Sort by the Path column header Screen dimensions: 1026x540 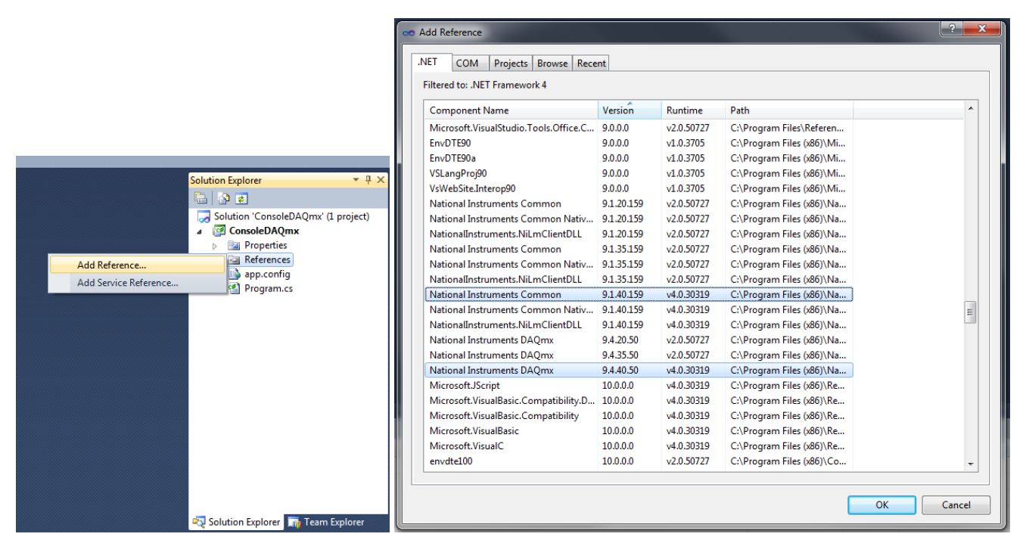point(789,110)
